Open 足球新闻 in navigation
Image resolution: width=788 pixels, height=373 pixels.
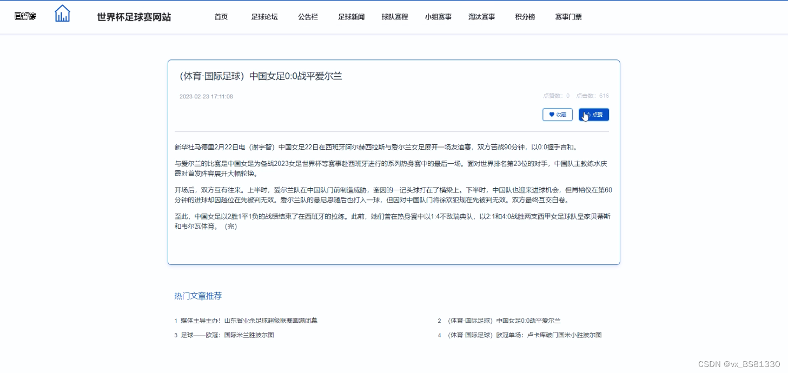(352, 17)
